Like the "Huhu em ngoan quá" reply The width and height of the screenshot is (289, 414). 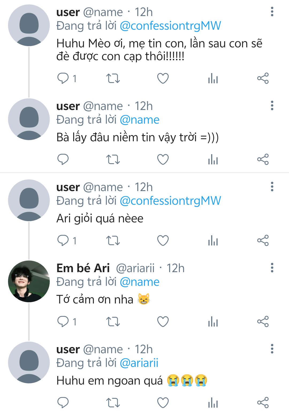[x=163, y=402]
